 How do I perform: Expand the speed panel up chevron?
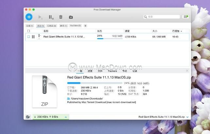tap(66, 117)
